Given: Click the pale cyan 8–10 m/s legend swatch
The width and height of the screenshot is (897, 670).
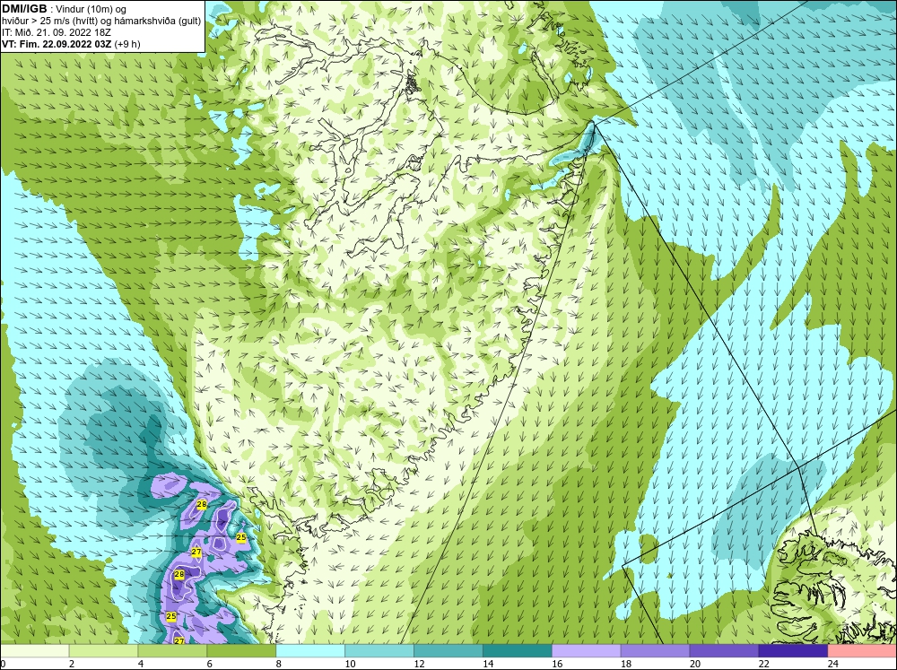Looking at the screenshot, I should click(x=310, y=651).
